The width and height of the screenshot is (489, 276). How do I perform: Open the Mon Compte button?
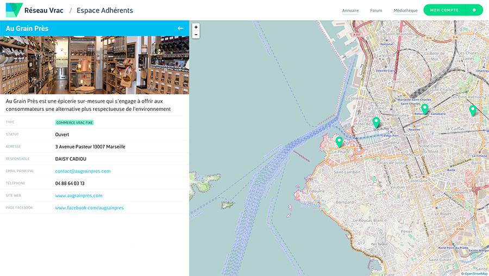tap(453, 10)
